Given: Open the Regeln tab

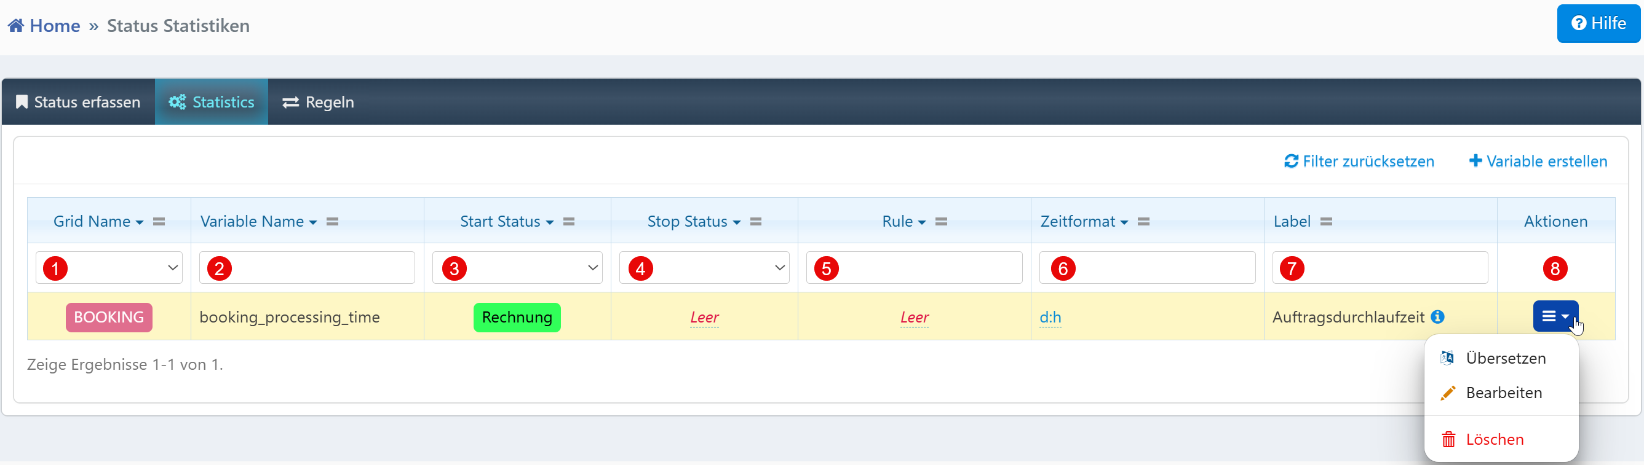Looking at the screenshot, I should [318, 102].
